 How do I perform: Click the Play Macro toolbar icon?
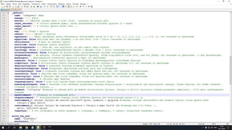[86, 6]
